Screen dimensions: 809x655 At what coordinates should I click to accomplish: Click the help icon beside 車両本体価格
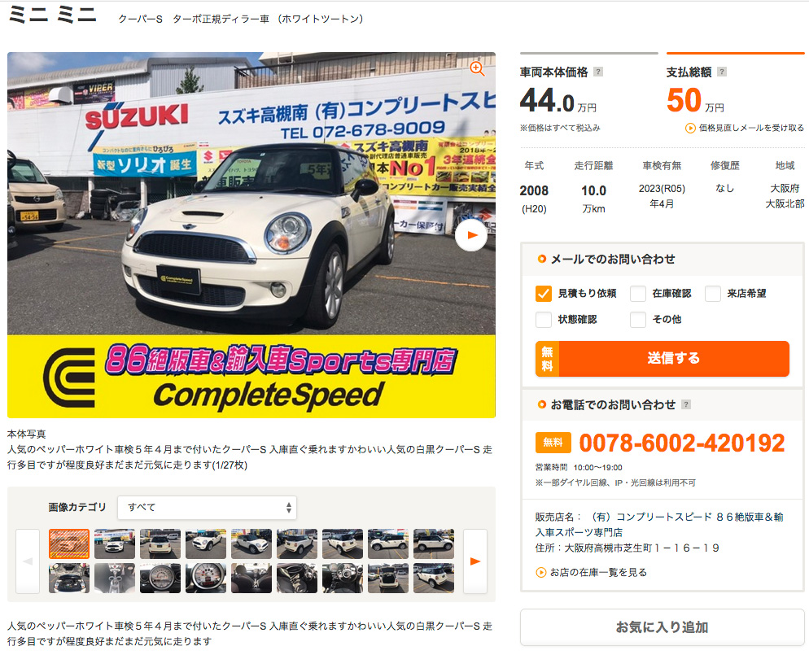coord(598,72)
